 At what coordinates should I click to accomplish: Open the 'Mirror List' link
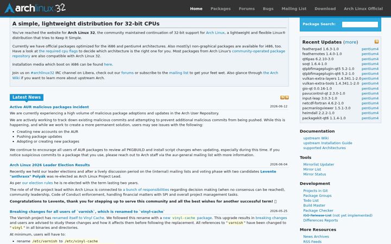point(312,169)
